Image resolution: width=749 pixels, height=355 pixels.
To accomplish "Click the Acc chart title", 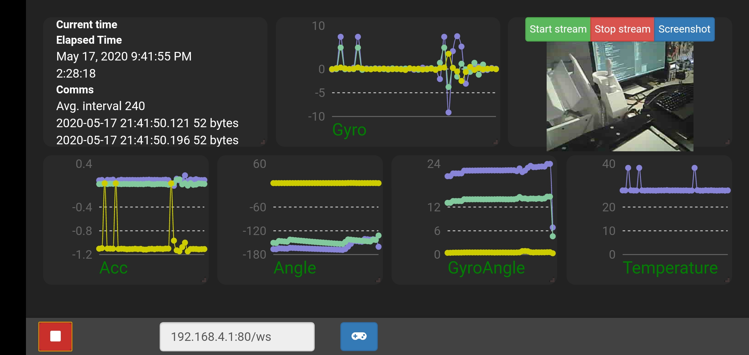I will pos(113,268).
